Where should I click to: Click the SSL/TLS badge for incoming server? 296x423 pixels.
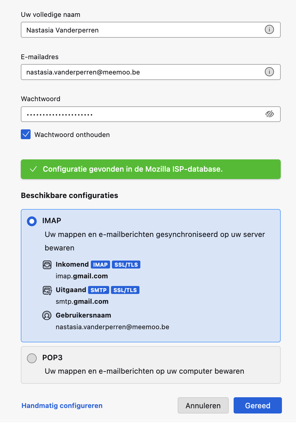[126, 265]
